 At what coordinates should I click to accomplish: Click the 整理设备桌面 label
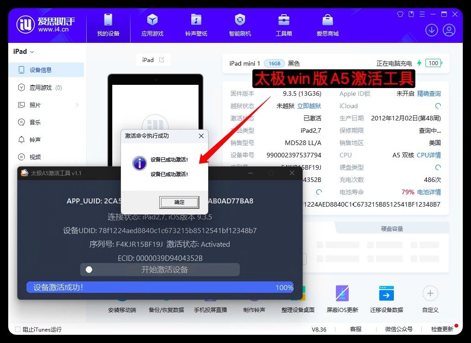(298, 310)
